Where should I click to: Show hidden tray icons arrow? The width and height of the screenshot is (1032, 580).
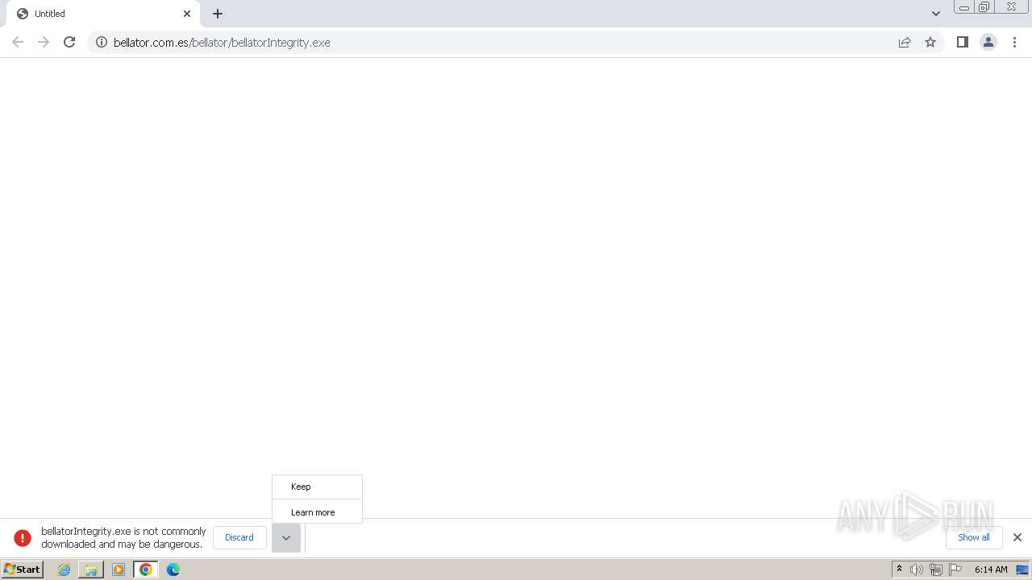click(899, 570)
